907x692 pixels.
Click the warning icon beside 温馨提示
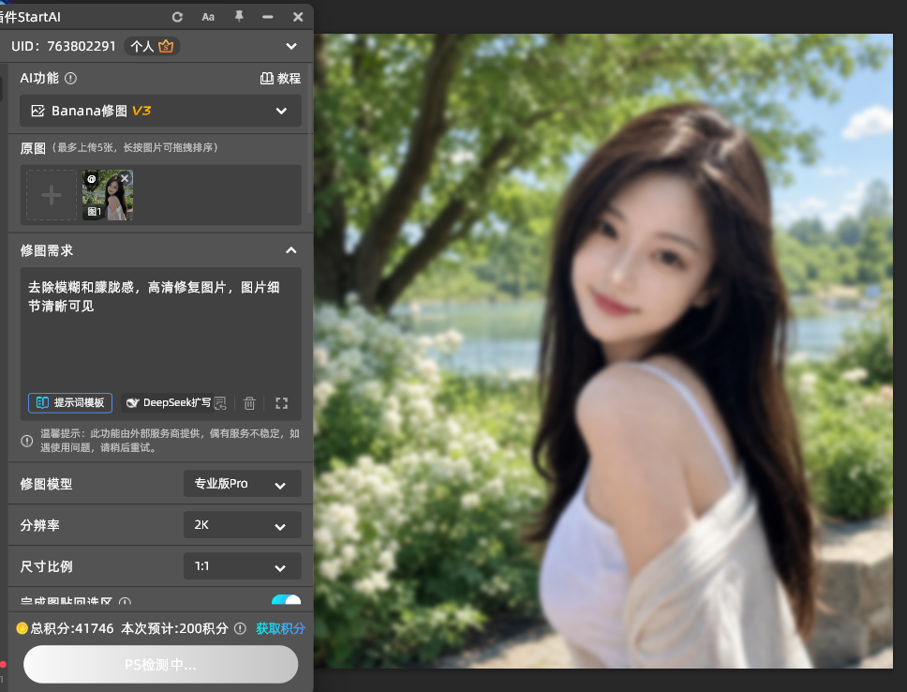click(x=26, y=441)
